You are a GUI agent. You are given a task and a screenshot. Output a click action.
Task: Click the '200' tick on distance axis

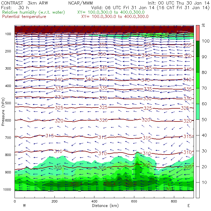tap(54, 201)
